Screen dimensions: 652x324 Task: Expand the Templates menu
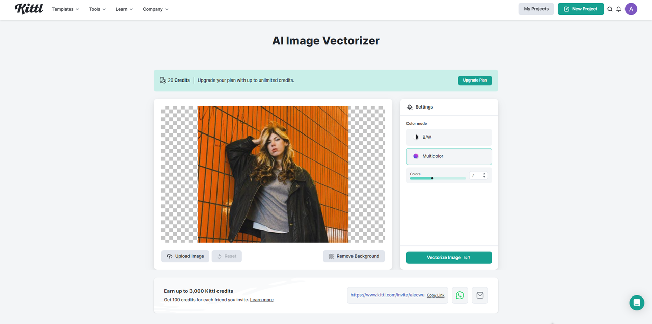click(x=66, y=9)
